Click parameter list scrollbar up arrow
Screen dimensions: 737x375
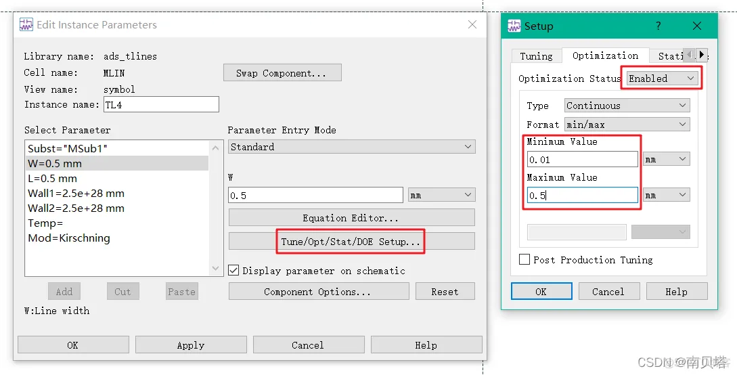pyautogui.click(x=216, y=148)
